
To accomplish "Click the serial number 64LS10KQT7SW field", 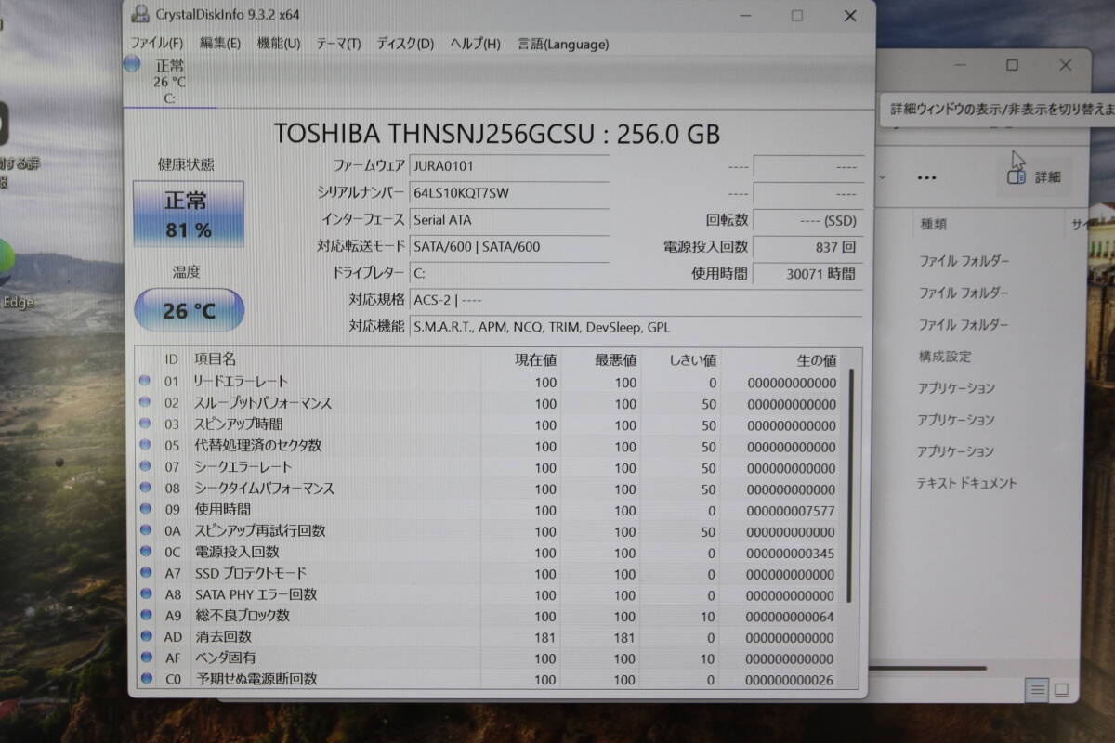I will pos(508,193).
